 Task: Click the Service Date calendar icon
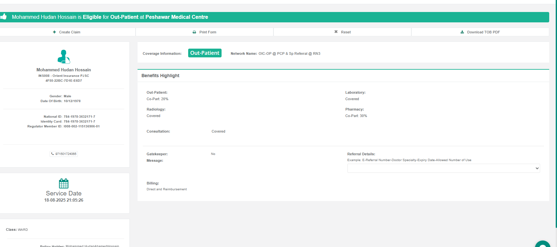(x=64, y=183)
